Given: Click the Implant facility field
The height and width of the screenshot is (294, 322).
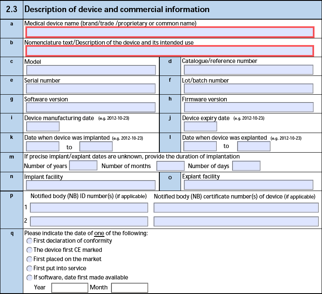Looking at the screenshot, I should coord(91,185).
